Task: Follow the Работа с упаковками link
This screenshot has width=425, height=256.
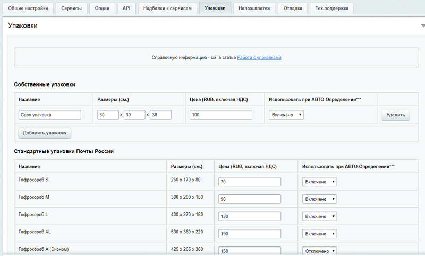Action: tap(259, 57)
